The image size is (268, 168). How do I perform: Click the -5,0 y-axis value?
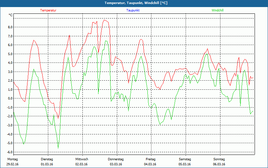click(10, 143)
